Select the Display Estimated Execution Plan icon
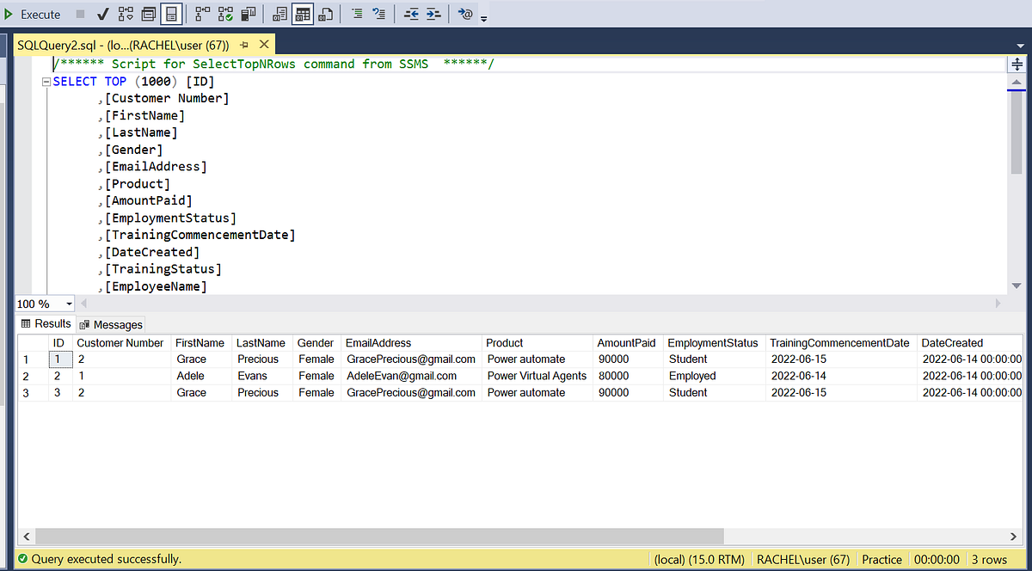This screenshot has width=1032, height=571. point(124,13)
